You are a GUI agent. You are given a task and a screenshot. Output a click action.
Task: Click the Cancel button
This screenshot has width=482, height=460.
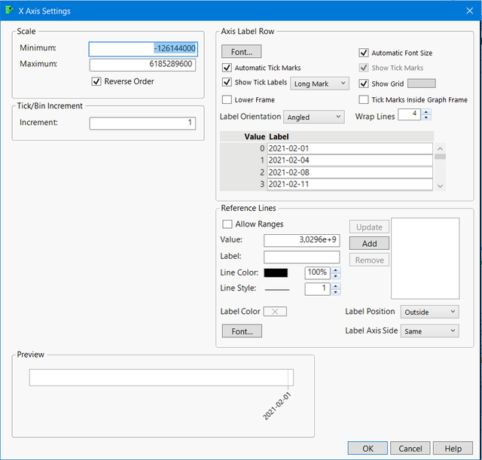click(410, 448)
